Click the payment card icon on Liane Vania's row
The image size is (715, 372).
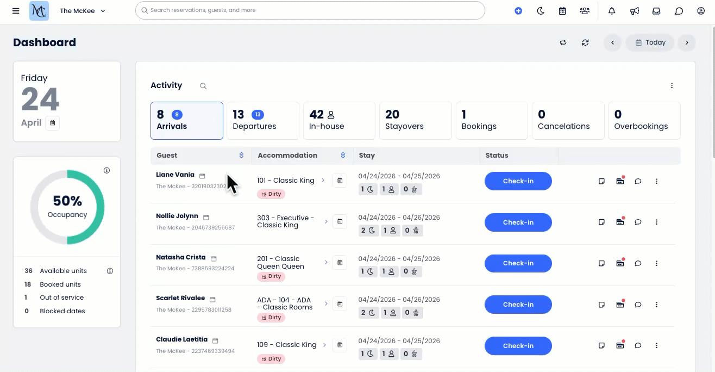(620, 181)
